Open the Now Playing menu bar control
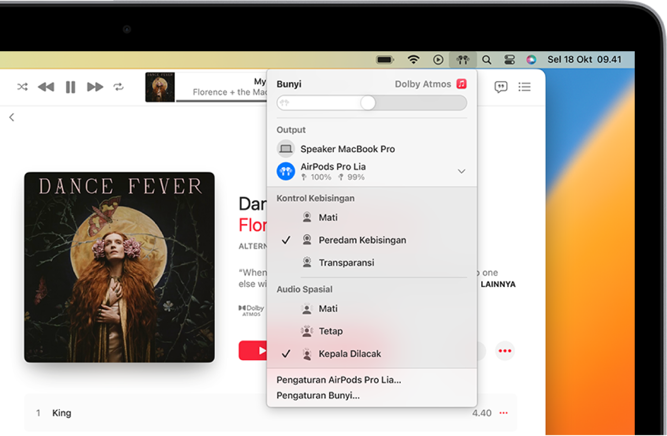The width and height of the screenshot is (667, 436). pyautogui.click(x=438, y=59)
